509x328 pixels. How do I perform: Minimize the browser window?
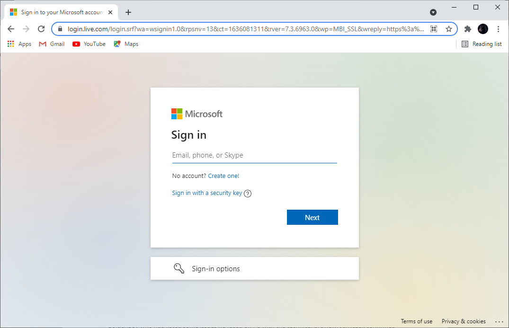[x=454, y=7]
